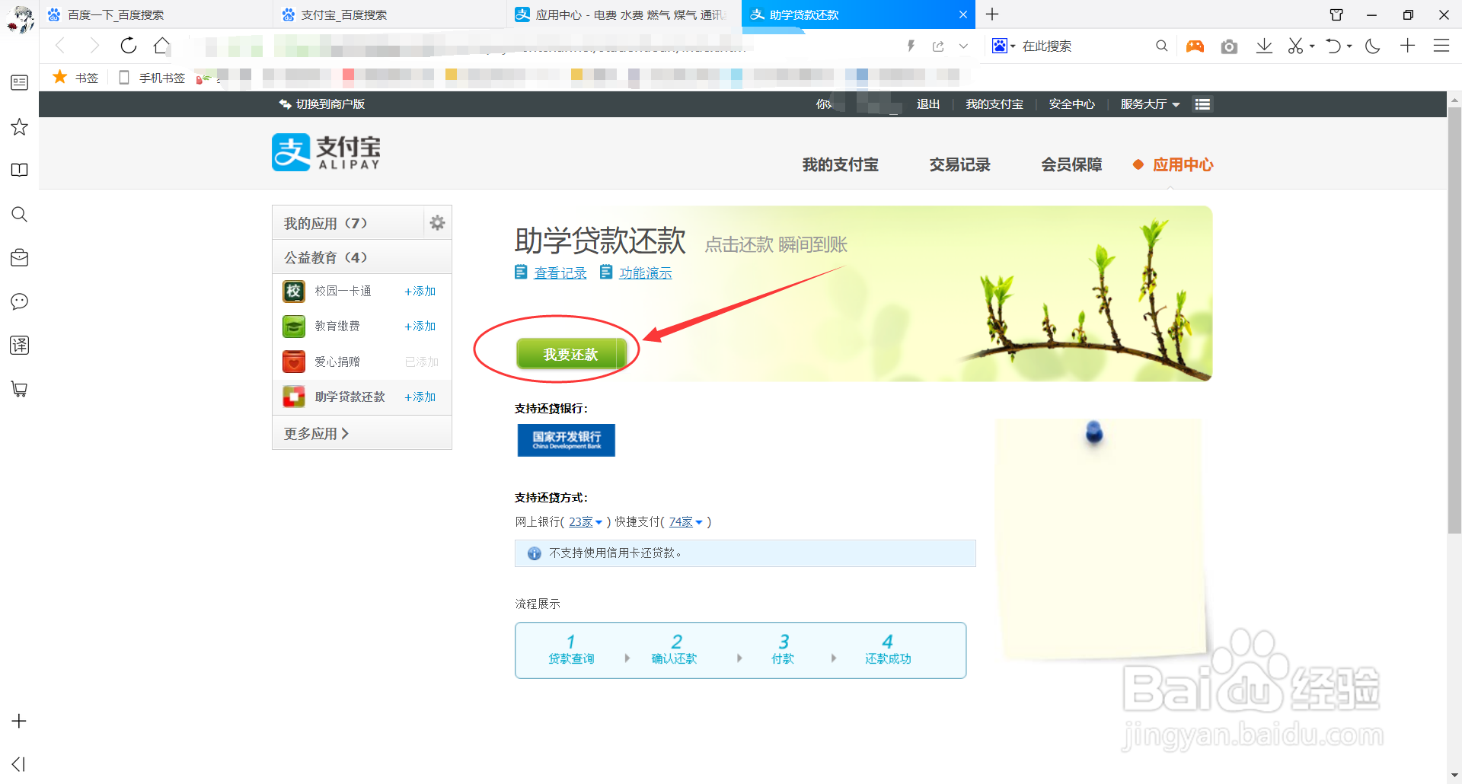Add 校园一卡通 app with +添加
This screenshot has height=784, width=1462.
tap(420, 291)
